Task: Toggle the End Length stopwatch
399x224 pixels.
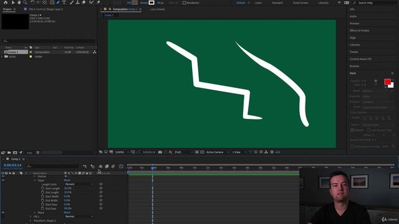Action: [42, 192]
